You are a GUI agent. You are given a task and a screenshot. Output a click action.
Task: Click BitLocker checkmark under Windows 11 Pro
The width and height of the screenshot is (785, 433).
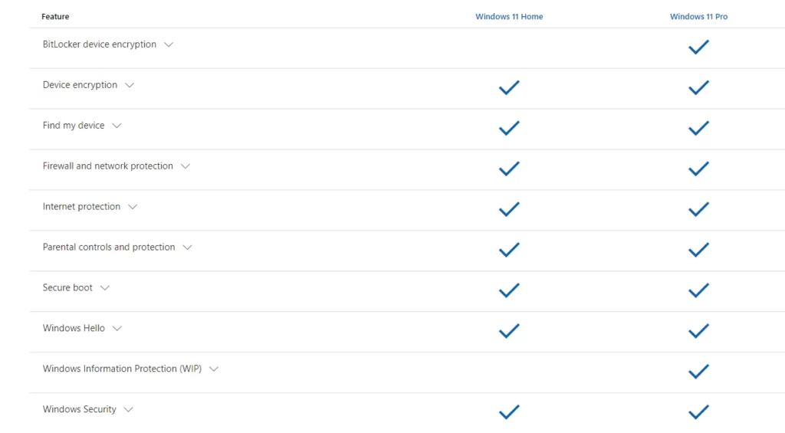point(698,47)
